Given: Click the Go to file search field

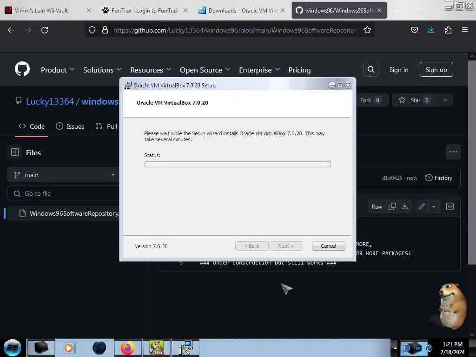Looking at the screenshot, I should pos(63,193).
